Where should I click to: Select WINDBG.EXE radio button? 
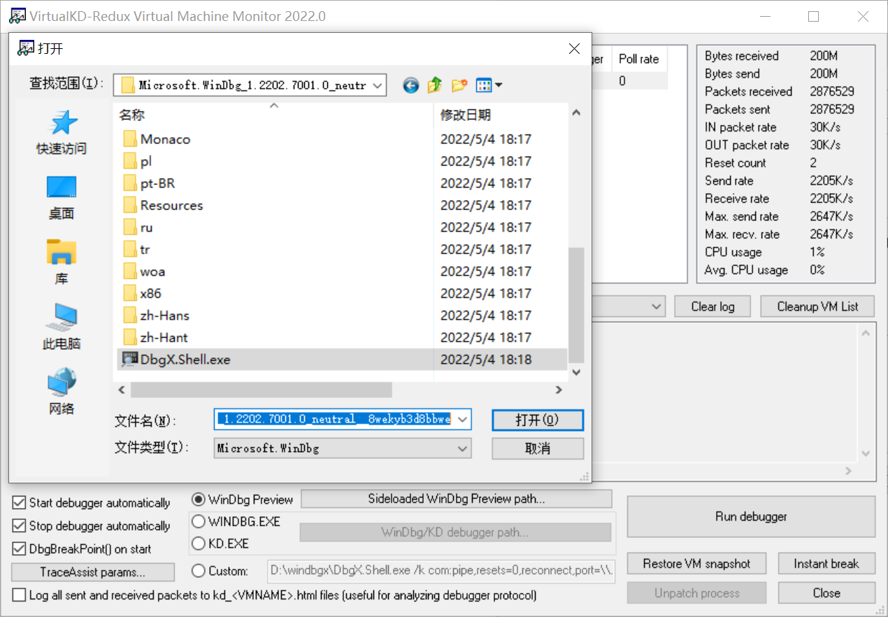pos(198,522)
